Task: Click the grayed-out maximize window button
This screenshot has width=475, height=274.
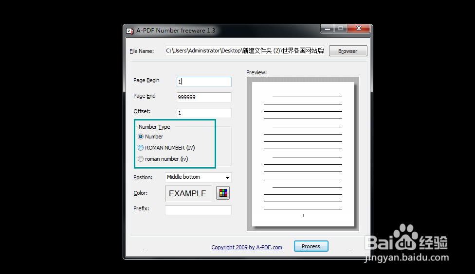Action: [341, 29]
